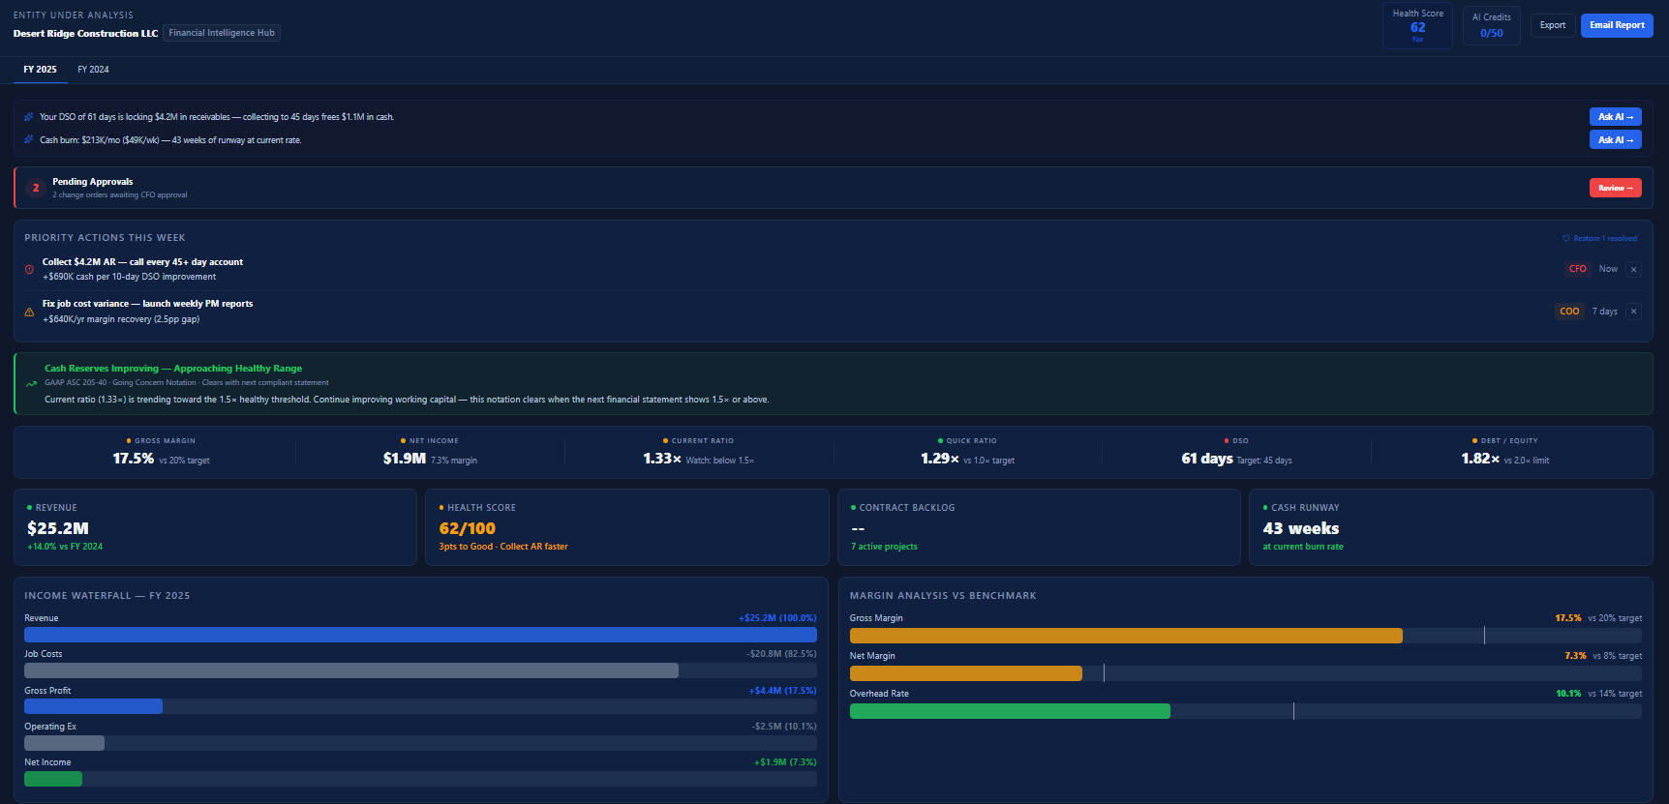Screen dimensions: 1669x804
Task: Click the '+$4.4M (17.5%)' waterfall value
Action: 782,691
